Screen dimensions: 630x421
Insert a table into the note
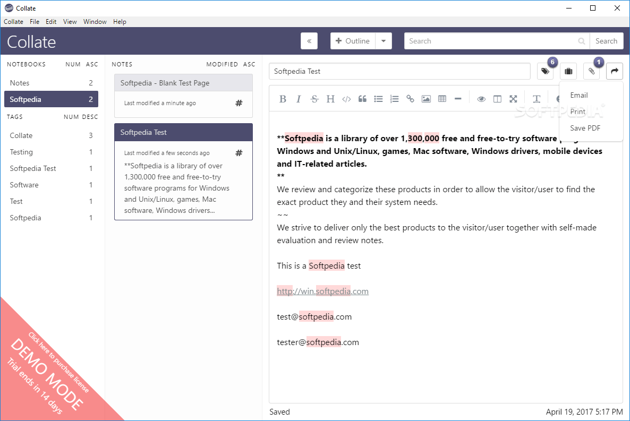point(442,99)
